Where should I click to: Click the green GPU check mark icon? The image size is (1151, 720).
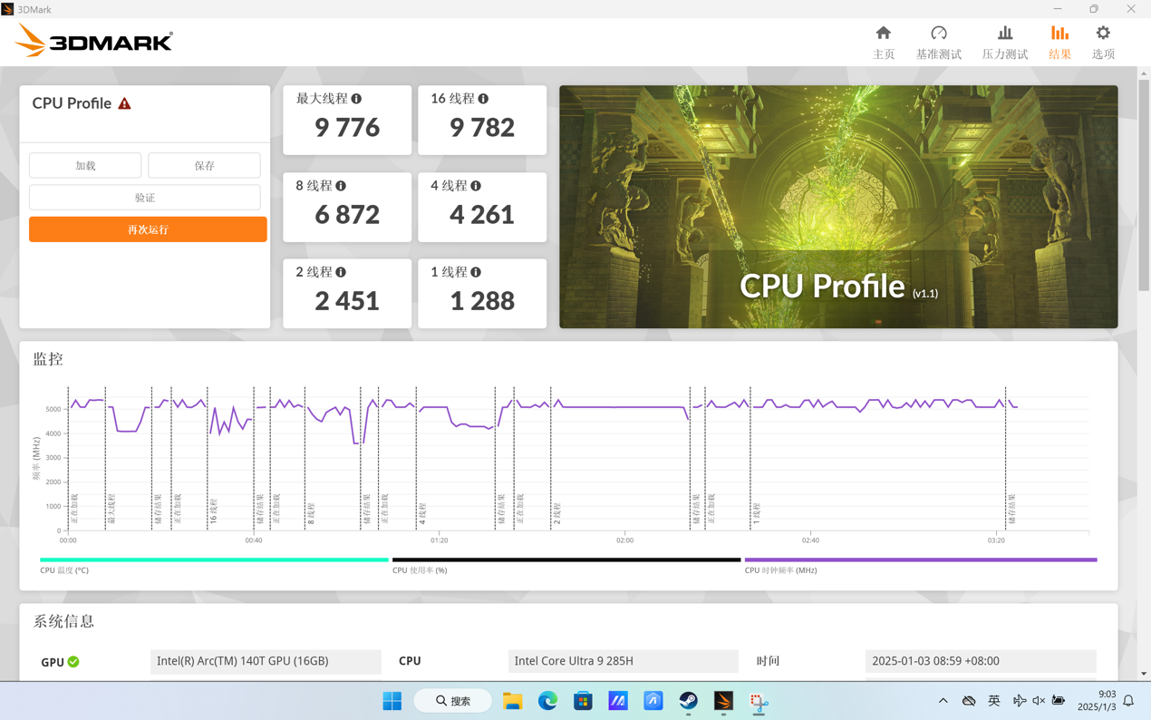tap(73, 662)
